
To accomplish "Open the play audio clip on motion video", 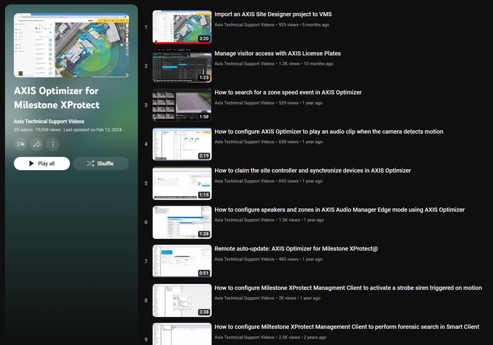I will (x=328, y=131).
